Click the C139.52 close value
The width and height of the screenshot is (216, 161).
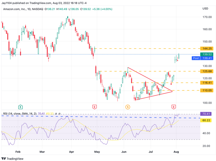[86, 9]
